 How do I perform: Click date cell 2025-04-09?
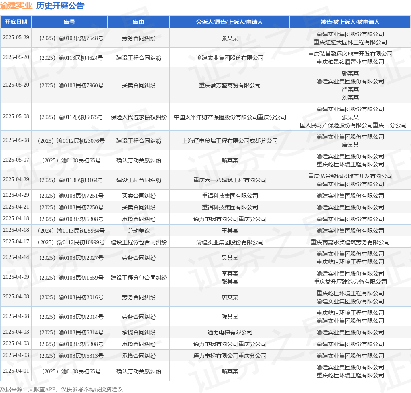[16, 277]
